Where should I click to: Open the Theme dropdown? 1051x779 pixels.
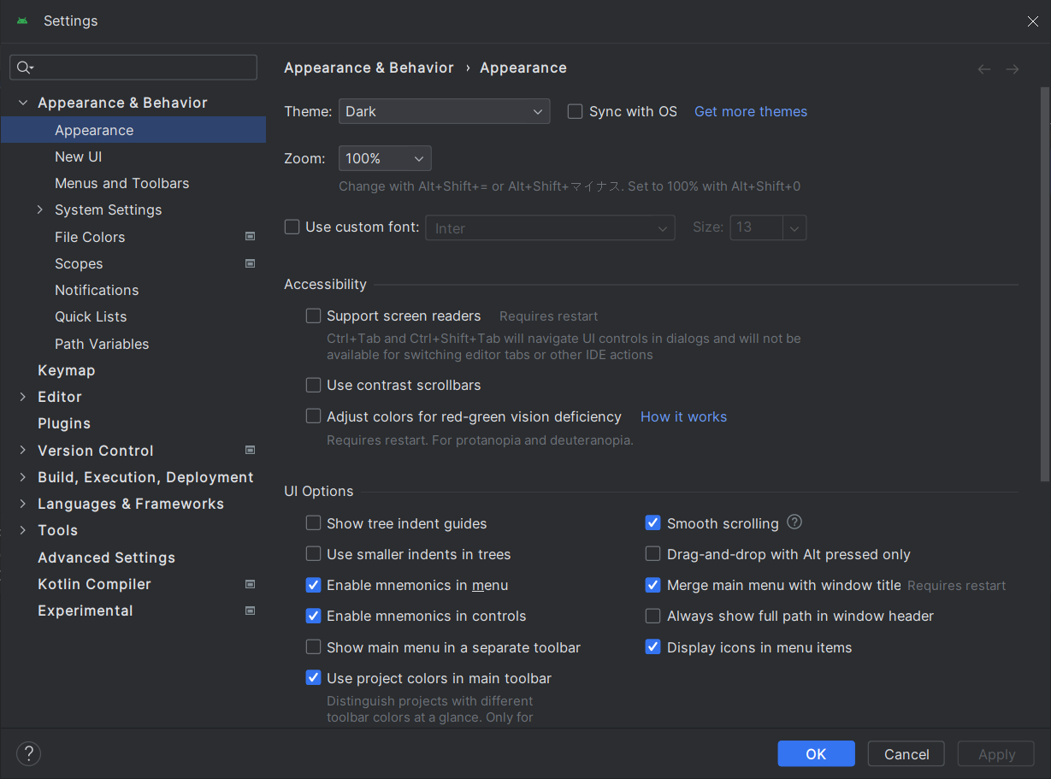444,111
